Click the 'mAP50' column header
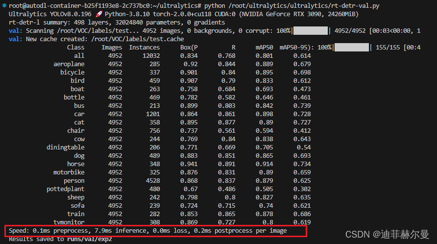437x244 pixels. (264, 48)
